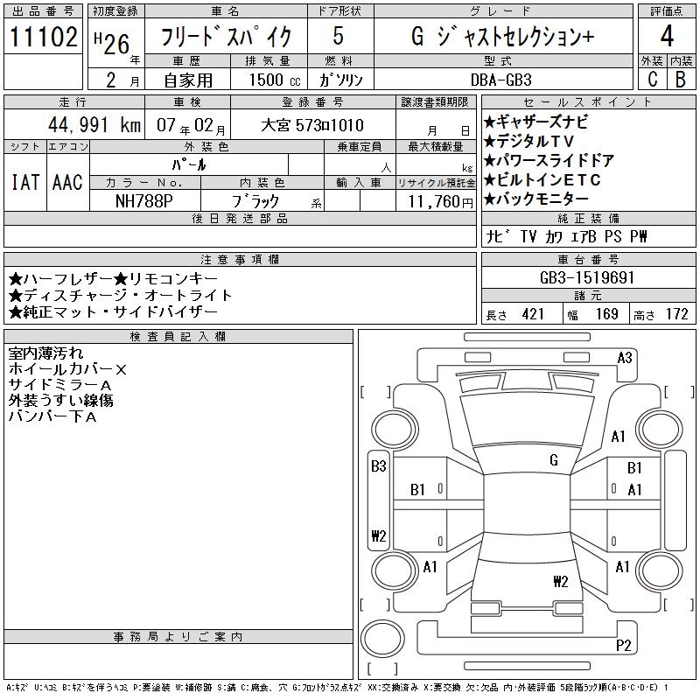This screenshot has height=700, width=700.
Task: Click the shift type IAT
Action: [25, 182]
